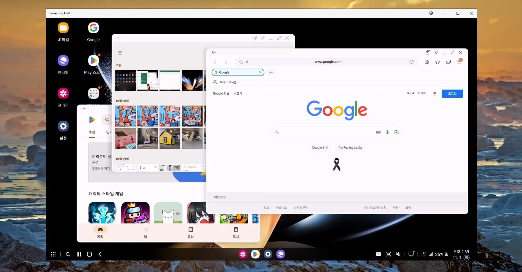
Task: Close the Google browser tab
Action: click(x=260, y=72)
